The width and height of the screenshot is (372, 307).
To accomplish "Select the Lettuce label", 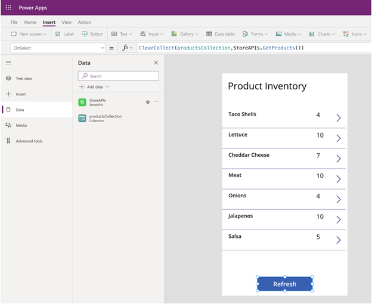I will 238,135.
